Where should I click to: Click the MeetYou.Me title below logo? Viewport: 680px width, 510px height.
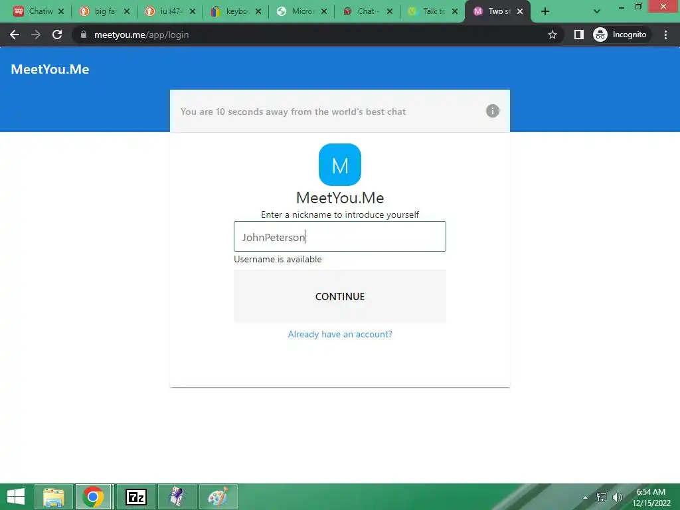340,198
